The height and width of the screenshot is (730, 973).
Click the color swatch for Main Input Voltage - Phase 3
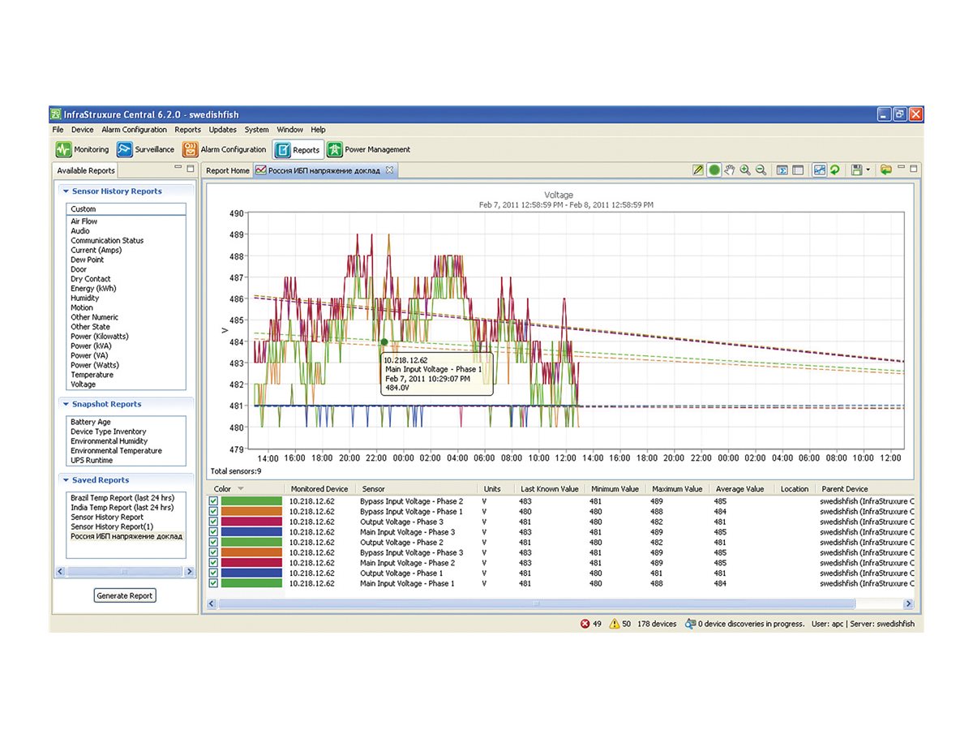pos(251,532)
